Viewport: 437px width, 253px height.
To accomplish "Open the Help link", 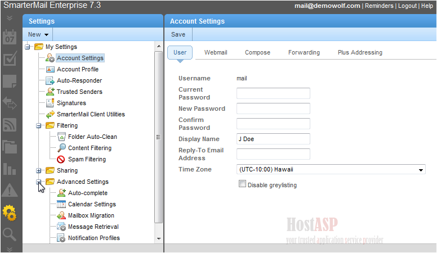I will [x=427, y=6].
